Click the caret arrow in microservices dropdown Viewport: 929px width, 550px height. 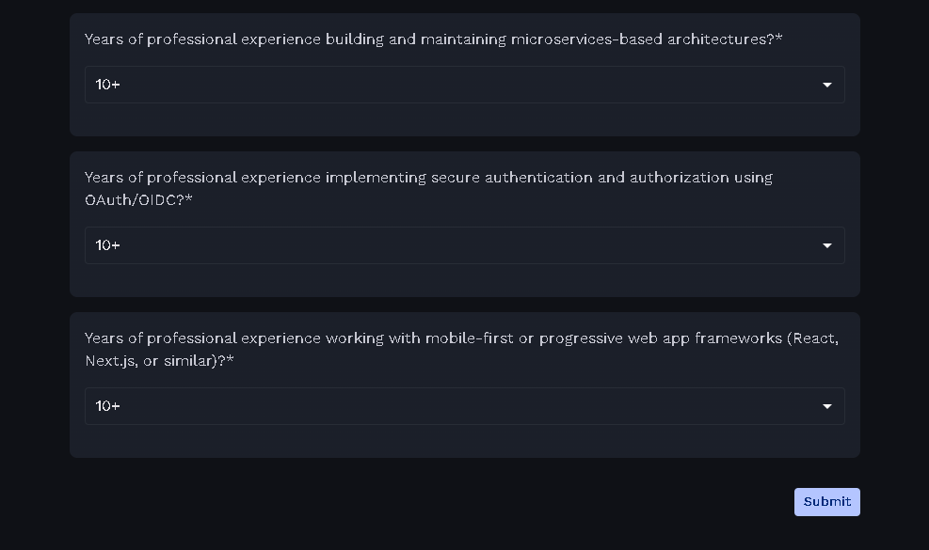click(x=827, y=86)
